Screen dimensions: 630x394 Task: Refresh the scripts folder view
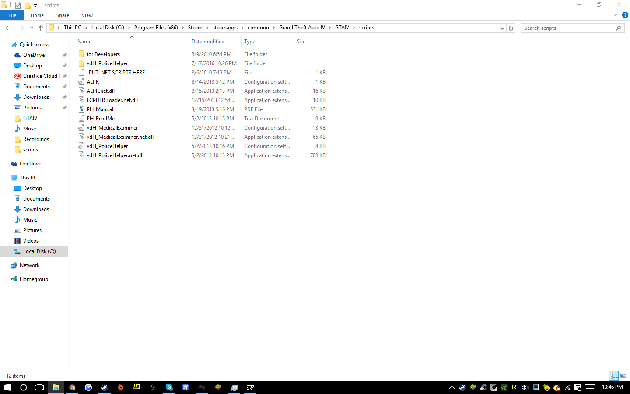[511, 28]
